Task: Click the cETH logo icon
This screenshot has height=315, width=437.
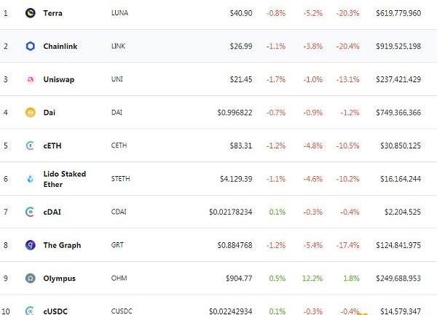Action: (30, 145)
